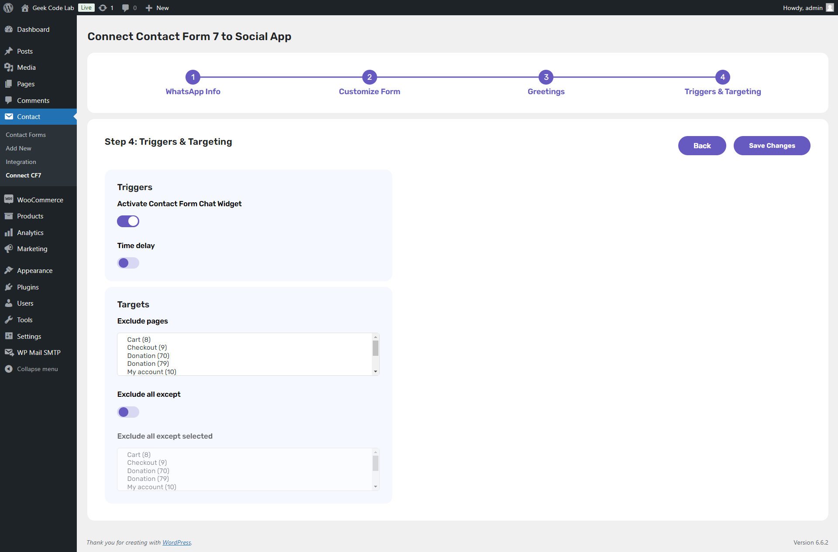This screenshot has width=838, height=552.
Task: Open the comments bubble icon showing 0
Action: [125, 8]
